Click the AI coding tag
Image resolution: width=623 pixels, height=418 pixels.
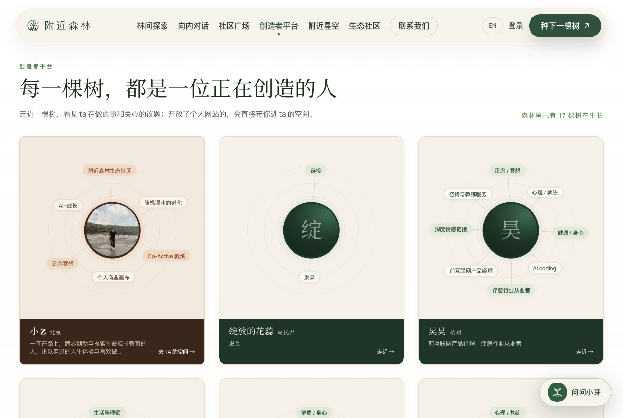click(545, 268)
